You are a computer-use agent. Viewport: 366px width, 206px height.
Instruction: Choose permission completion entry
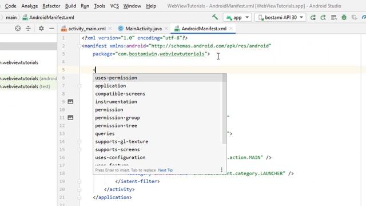point(158,109)
